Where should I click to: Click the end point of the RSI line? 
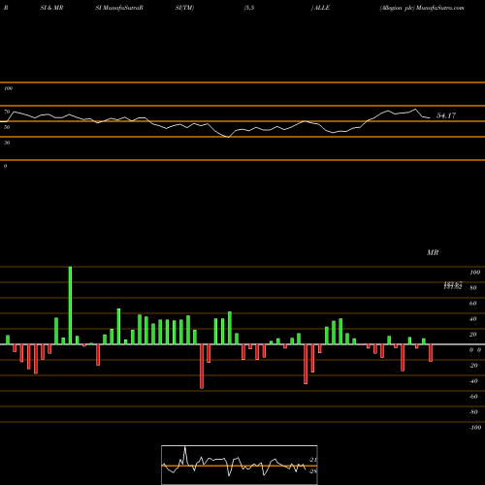430,118
